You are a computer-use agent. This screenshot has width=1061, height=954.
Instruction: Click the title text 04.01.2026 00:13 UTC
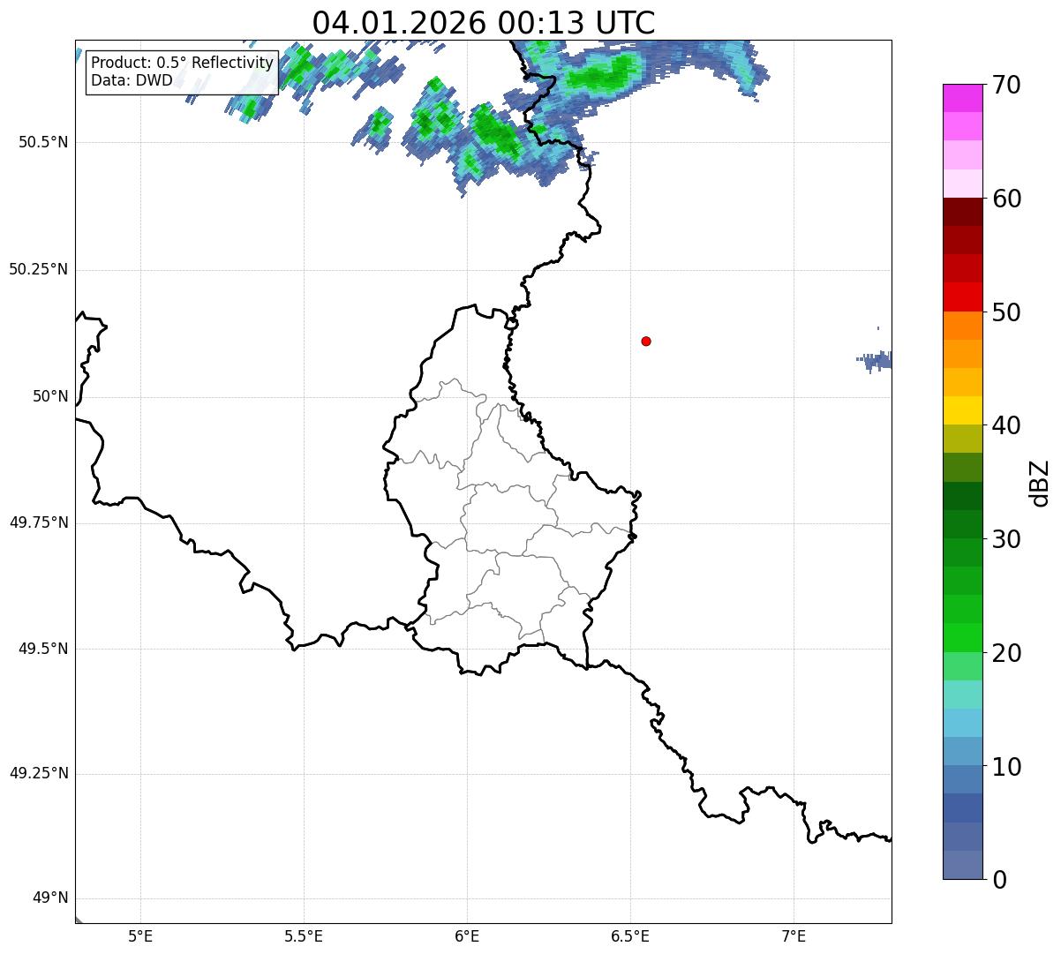[484, 22]
